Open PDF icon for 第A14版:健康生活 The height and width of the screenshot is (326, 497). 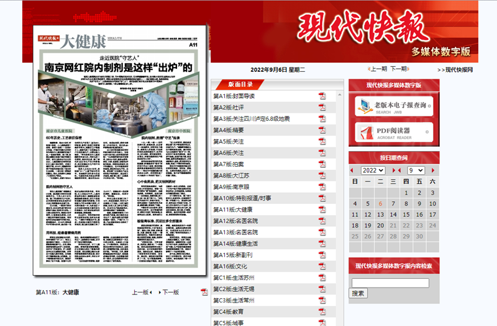[322, 244]
